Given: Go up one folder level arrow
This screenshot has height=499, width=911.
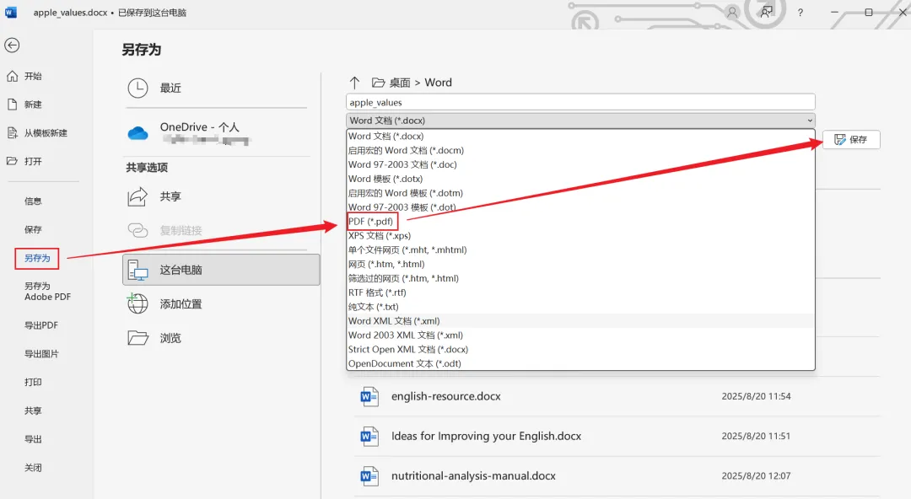Looking at the screenshot, I should [x=355, y=83].
